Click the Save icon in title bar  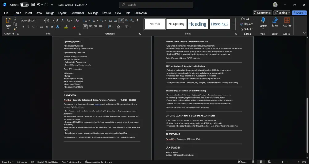33,5
